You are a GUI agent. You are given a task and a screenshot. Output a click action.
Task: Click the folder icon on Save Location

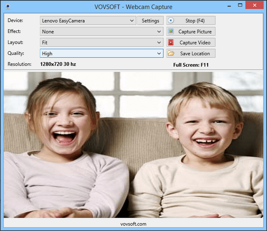point(171,53)
